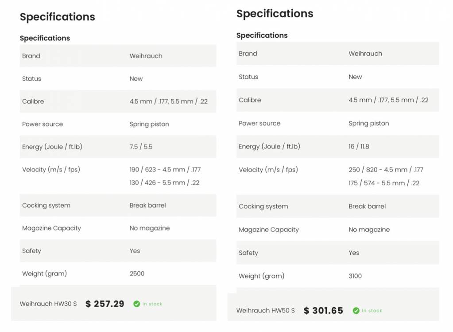Click 190 / 623 velocity line
Viewport: 453px width, 332px height.
coord(165,169)
